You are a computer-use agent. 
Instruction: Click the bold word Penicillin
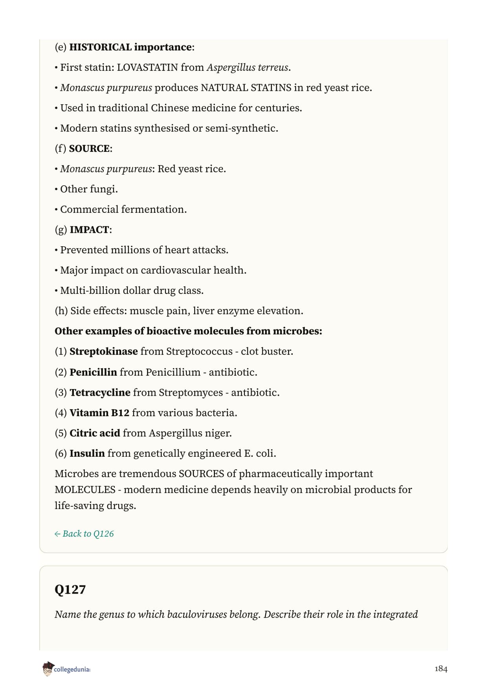coord(93,372)
